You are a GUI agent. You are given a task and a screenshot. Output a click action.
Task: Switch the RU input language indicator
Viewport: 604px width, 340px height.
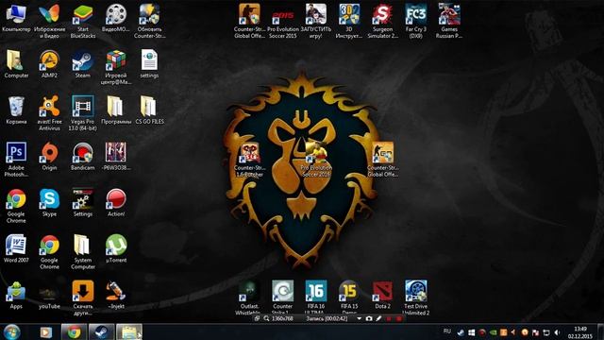click(x=446, y=331)
